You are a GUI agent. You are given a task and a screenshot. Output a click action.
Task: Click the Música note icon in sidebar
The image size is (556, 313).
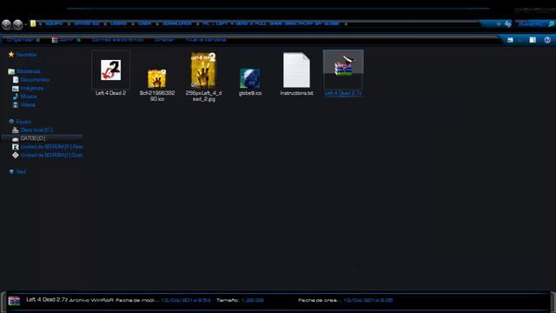[16, 97]
